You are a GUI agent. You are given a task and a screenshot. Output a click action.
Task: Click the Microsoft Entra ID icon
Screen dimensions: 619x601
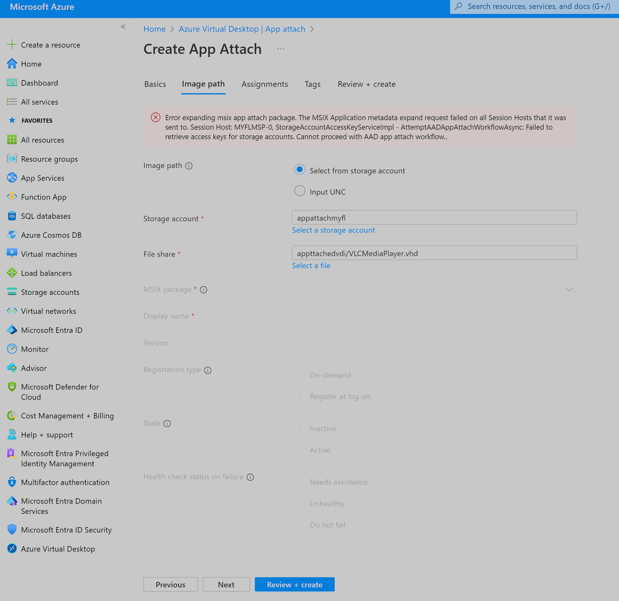[x=12, y=330]
